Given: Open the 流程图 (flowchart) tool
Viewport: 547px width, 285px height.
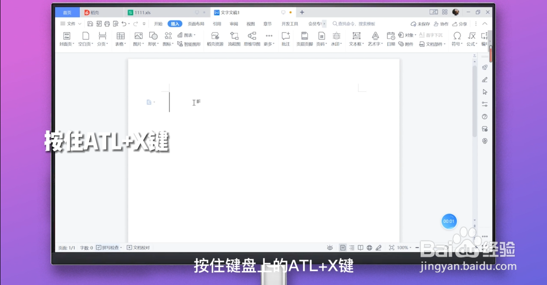Looking at the screenshot, I should (234, 38).
